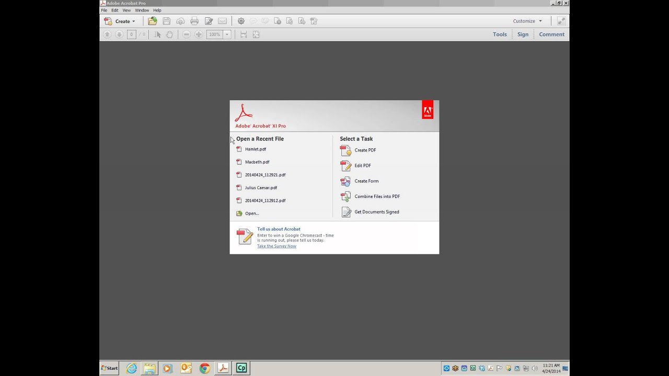The width and height of the screenshot is (669, 376).
Task: Click the Open file folder icon
Action: [x=152, y=21]
